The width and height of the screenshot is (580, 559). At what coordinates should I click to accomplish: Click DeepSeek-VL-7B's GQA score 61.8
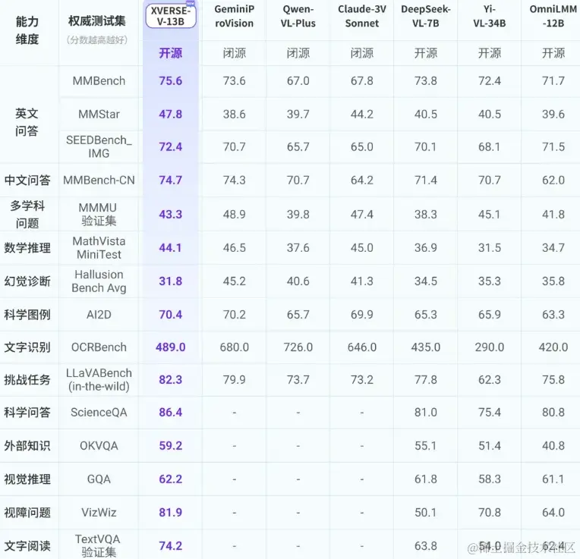click(426, 479)
